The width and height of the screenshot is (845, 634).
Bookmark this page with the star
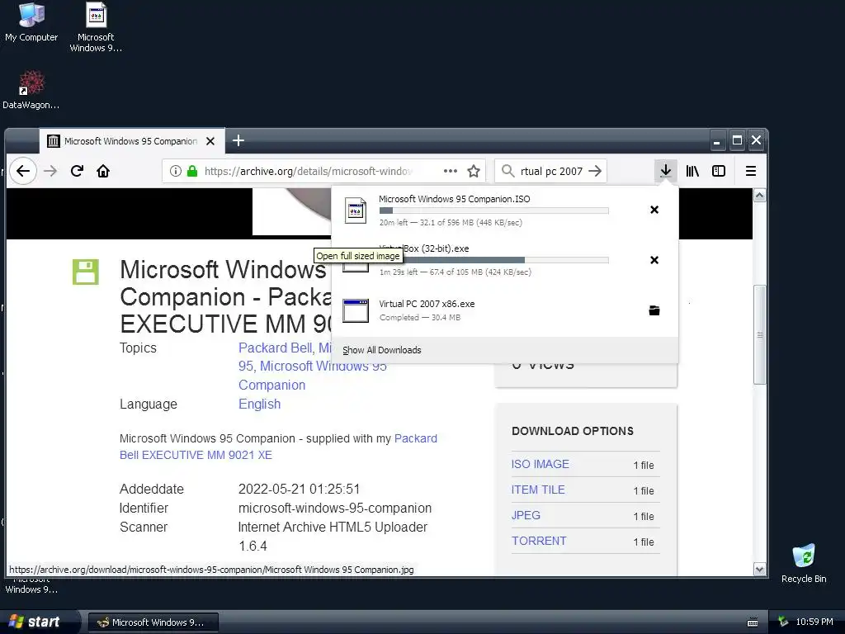tap(473, 171)
